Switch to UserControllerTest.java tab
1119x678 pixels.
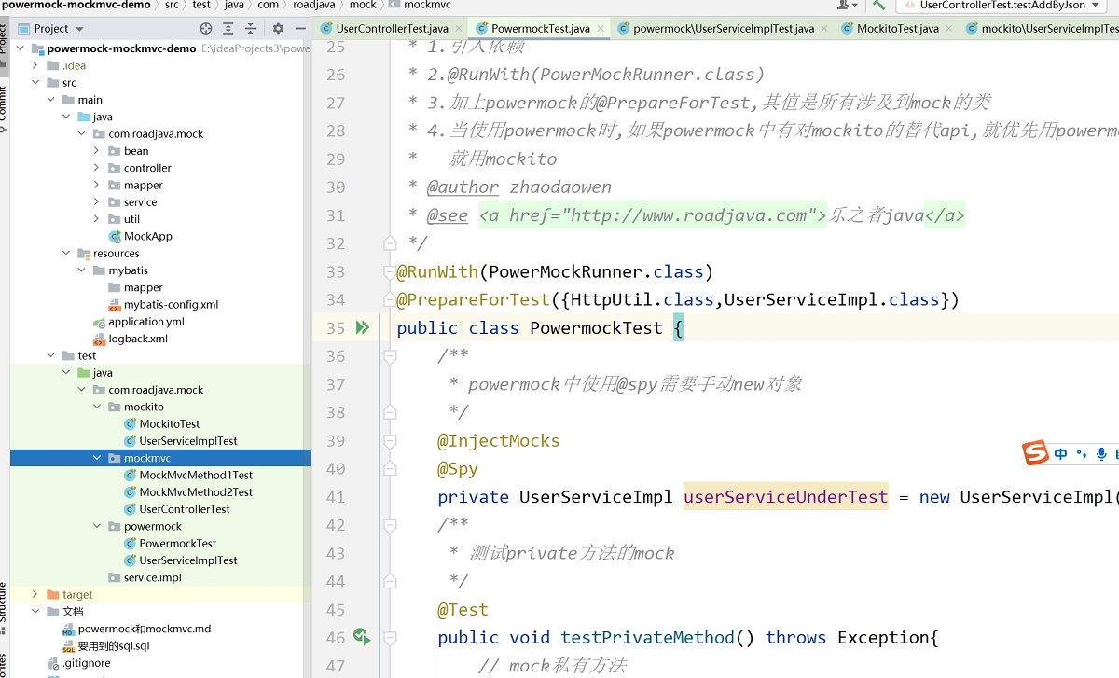(x=390, y=29)
